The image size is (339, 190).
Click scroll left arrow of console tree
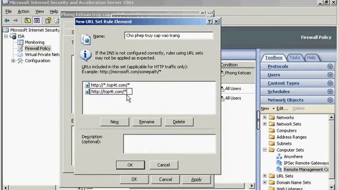[6, 187]
